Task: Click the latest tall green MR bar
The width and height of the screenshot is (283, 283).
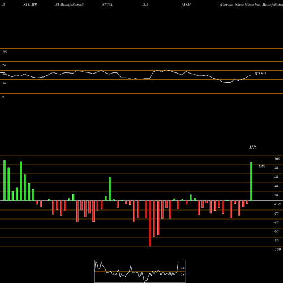Action: 251,182
